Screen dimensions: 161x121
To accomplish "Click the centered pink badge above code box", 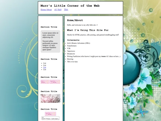I will 50,114.
